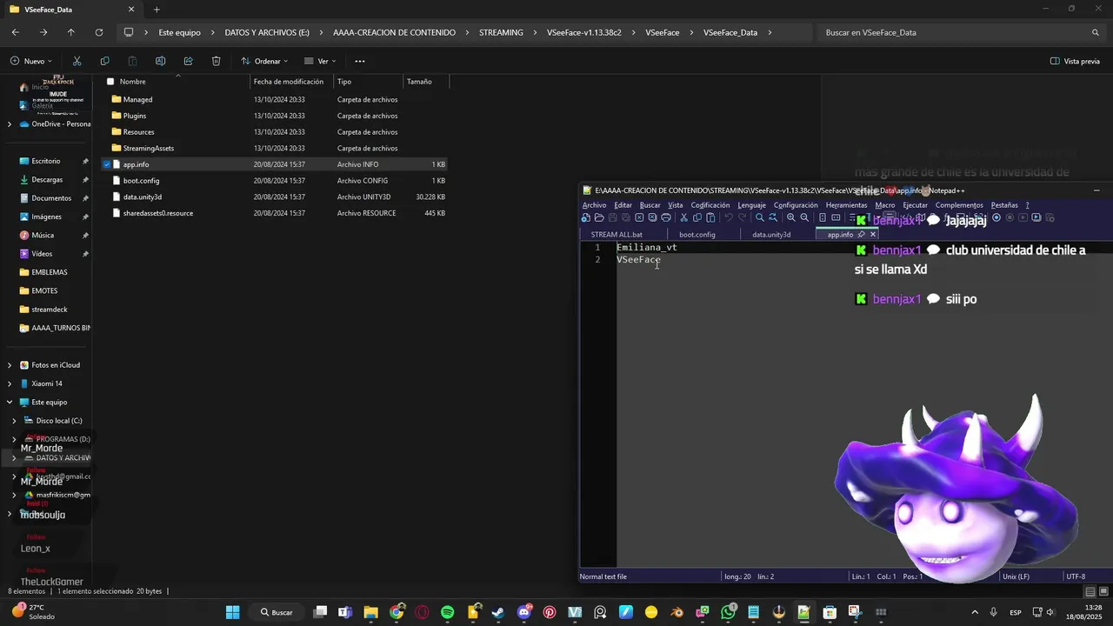Open the Buscar menu in Notepad++
This screenshot has width=1113, height=626.
tap(650, 205)
